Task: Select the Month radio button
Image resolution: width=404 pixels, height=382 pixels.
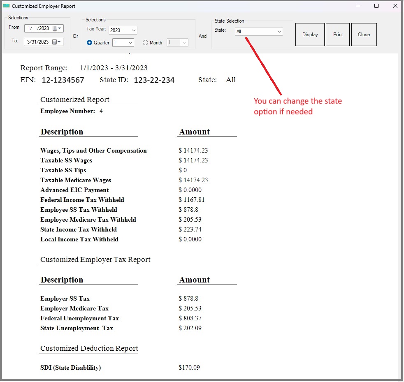Action: pos(145,43)
